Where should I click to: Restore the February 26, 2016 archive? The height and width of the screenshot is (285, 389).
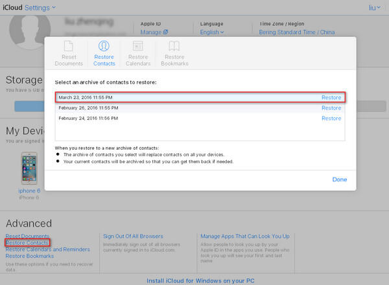331,108
